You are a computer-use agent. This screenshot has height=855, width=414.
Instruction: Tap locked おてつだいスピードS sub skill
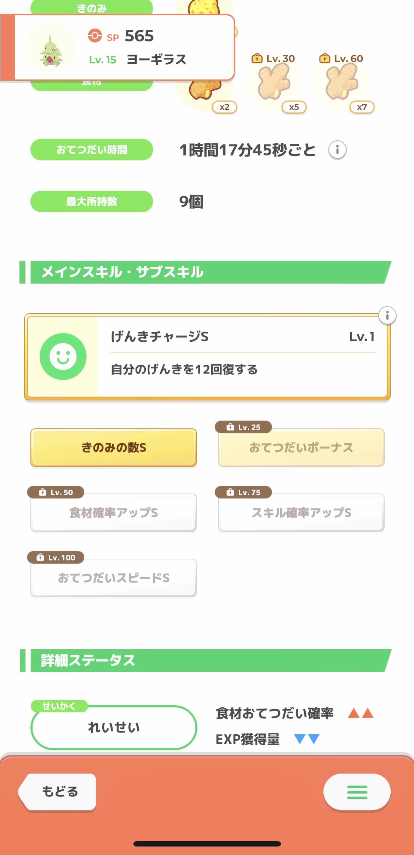[x=114, y=578]
